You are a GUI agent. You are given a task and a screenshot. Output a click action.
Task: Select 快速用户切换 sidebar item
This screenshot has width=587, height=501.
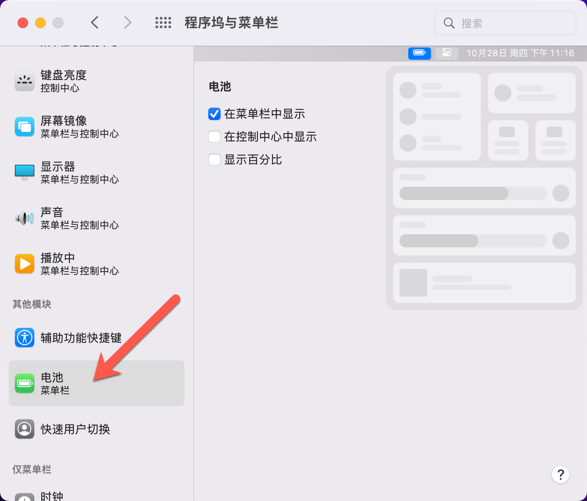pos(97,429)
